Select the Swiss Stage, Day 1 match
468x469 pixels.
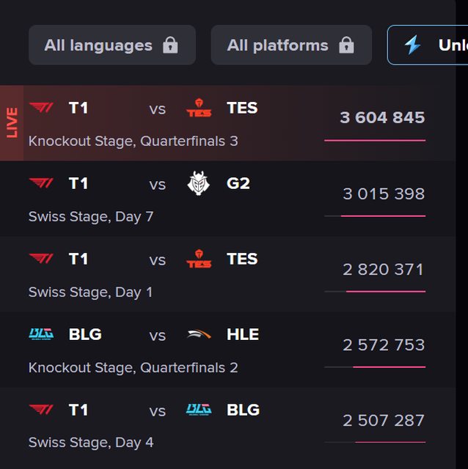click(90, 292)
